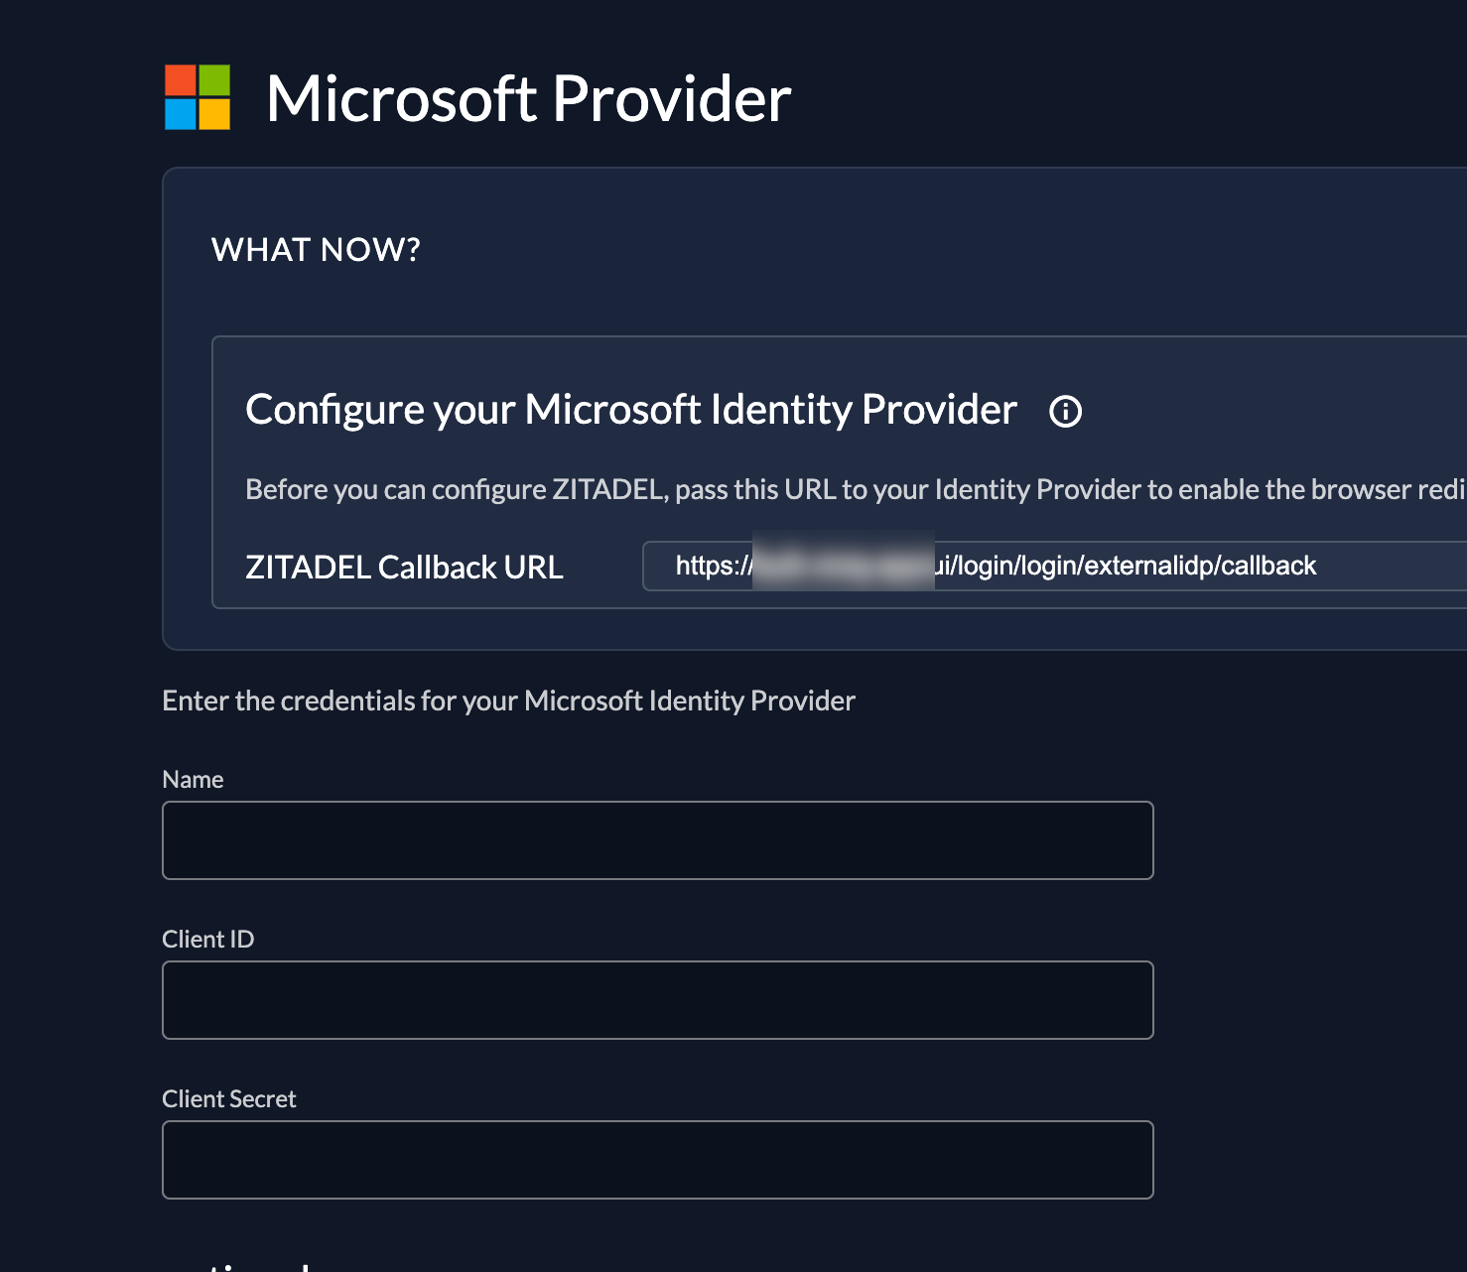Focus the Client ID input field
The height and width of the screenshot is (1272, 1467).
(x=658, y=1000)
